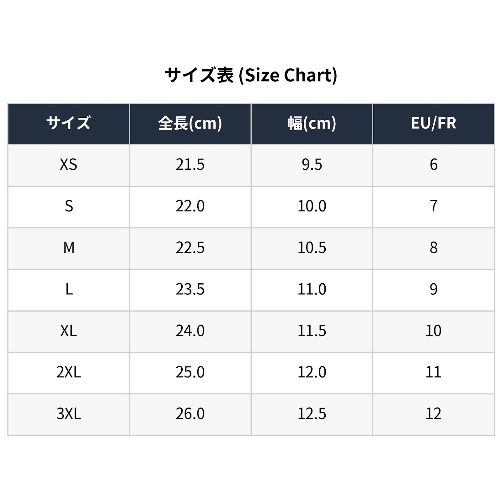The height and width of the screenshot is (502, 502).
Task: Select the S size row label
Action: 68,207
